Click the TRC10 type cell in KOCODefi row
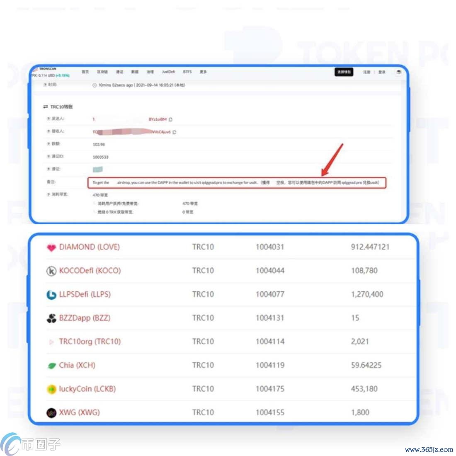 [x=203, y=270]
